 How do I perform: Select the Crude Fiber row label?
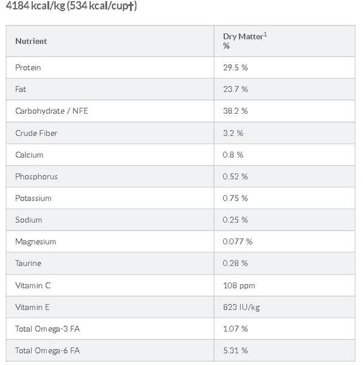[x=36, y=133]
